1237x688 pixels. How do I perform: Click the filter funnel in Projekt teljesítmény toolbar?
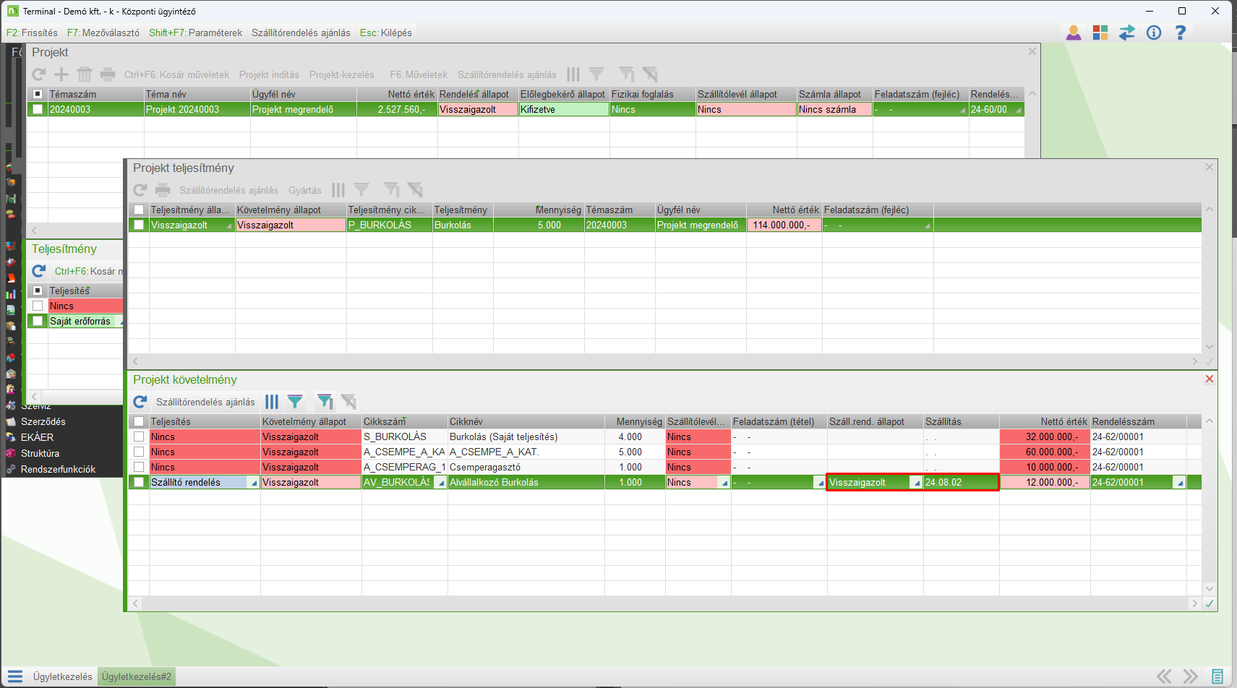[361, 190]
